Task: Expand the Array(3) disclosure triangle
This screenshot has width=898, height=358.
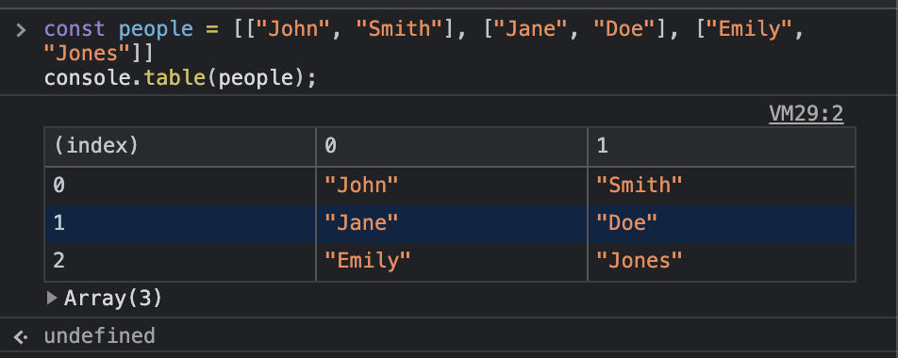Action: click(x=52, y=298)
